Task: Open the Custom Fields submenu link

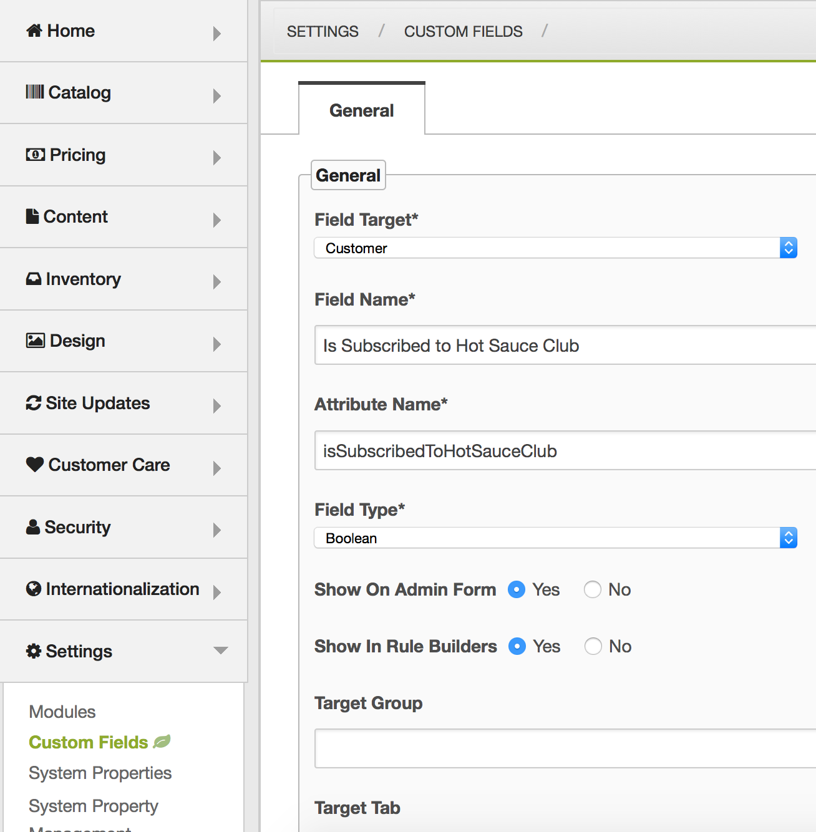Action: pyautogui.click(x=89, y=742)
